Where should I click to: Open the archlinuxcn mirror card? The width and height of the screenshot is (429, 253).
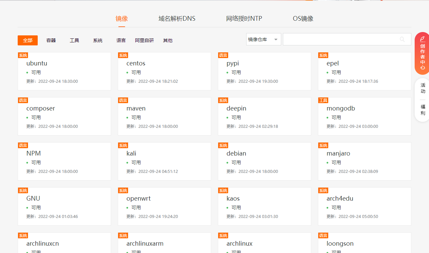pyautogui.click(x=64, y=243)
